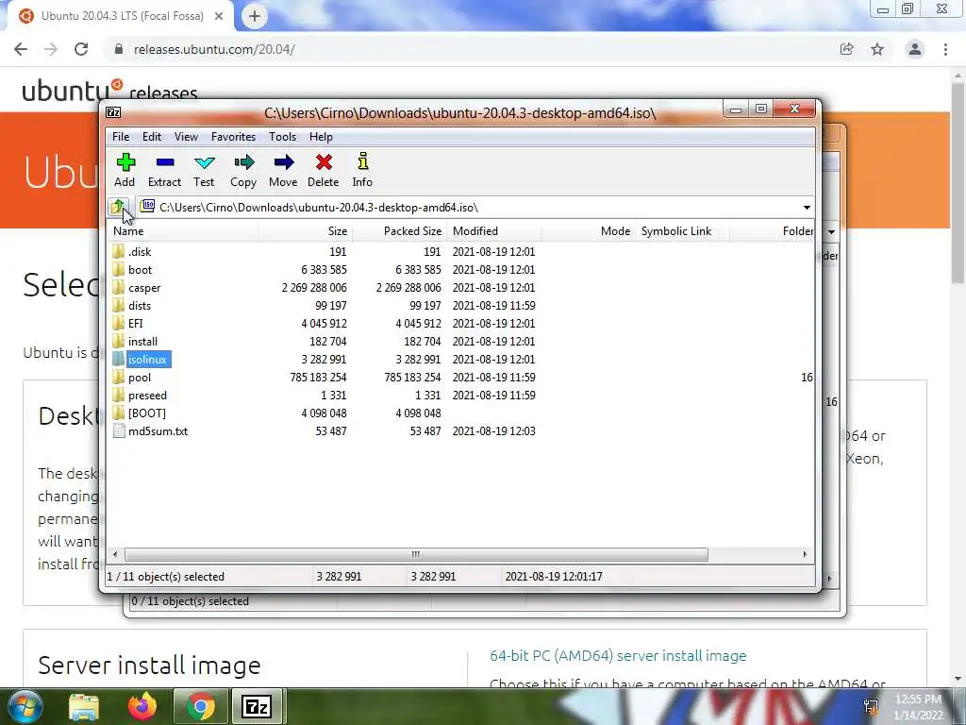Select the .disk folder icon
This screenshot has height=725, width=966.
coord(119,251)
